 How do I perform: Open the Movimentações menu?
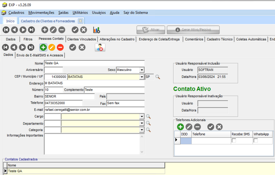point(41,12)
